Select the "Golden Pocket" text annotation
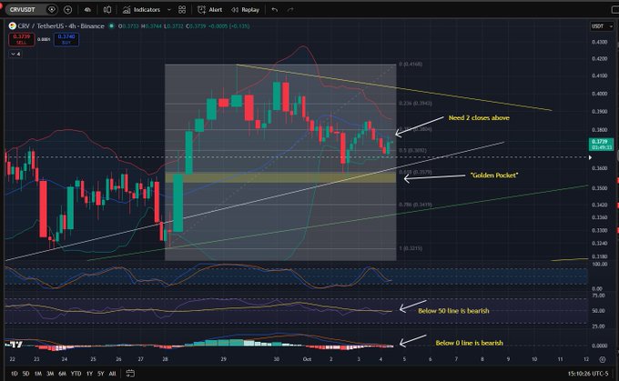 pos(494,175)
